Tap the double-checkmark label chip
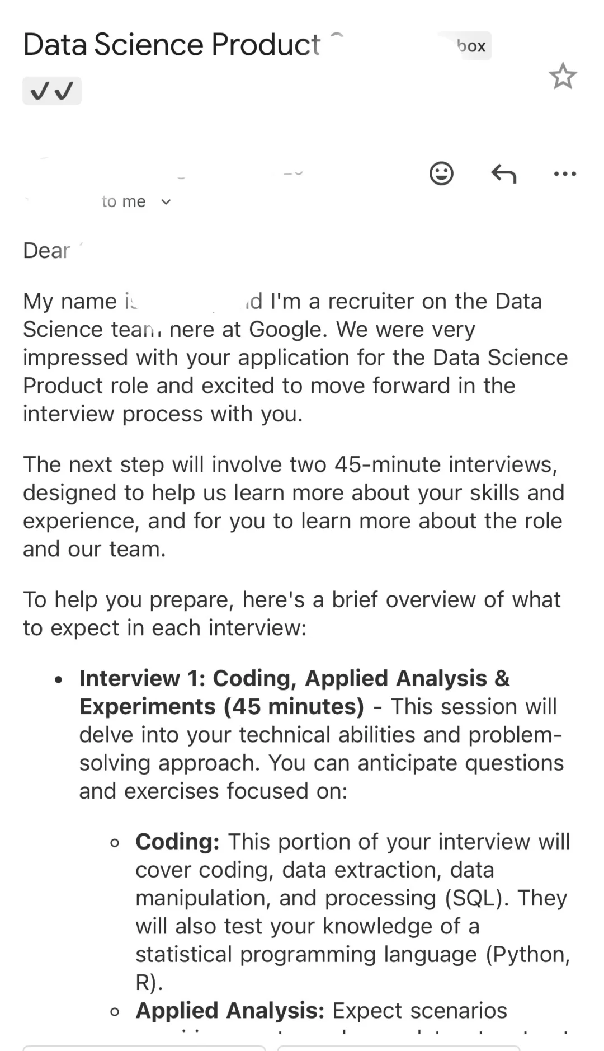This screenshot has width=604, height=1051. [x=52, y=91]
